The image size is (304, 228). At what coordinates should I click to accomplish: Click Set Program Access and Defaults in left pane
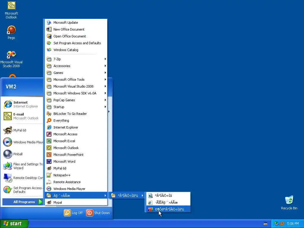[x=23, y=190]
